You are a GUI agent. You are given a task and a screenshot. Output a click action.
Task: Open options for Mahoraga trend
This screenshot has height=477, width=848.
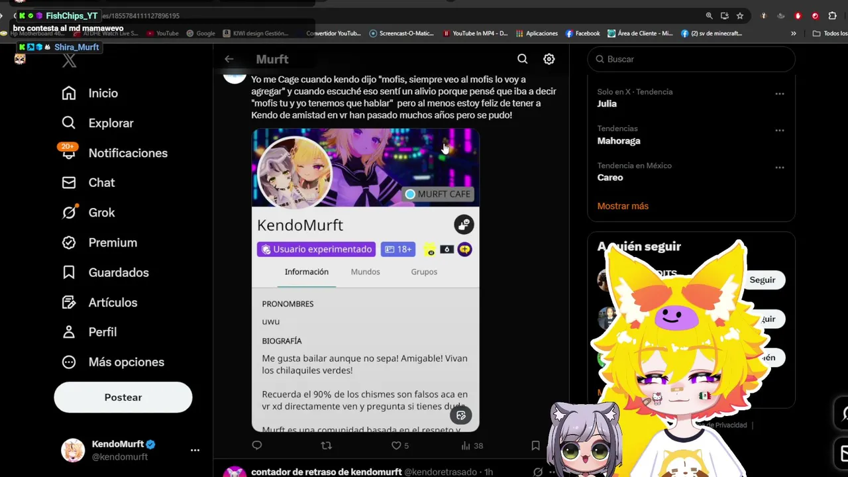780,131
